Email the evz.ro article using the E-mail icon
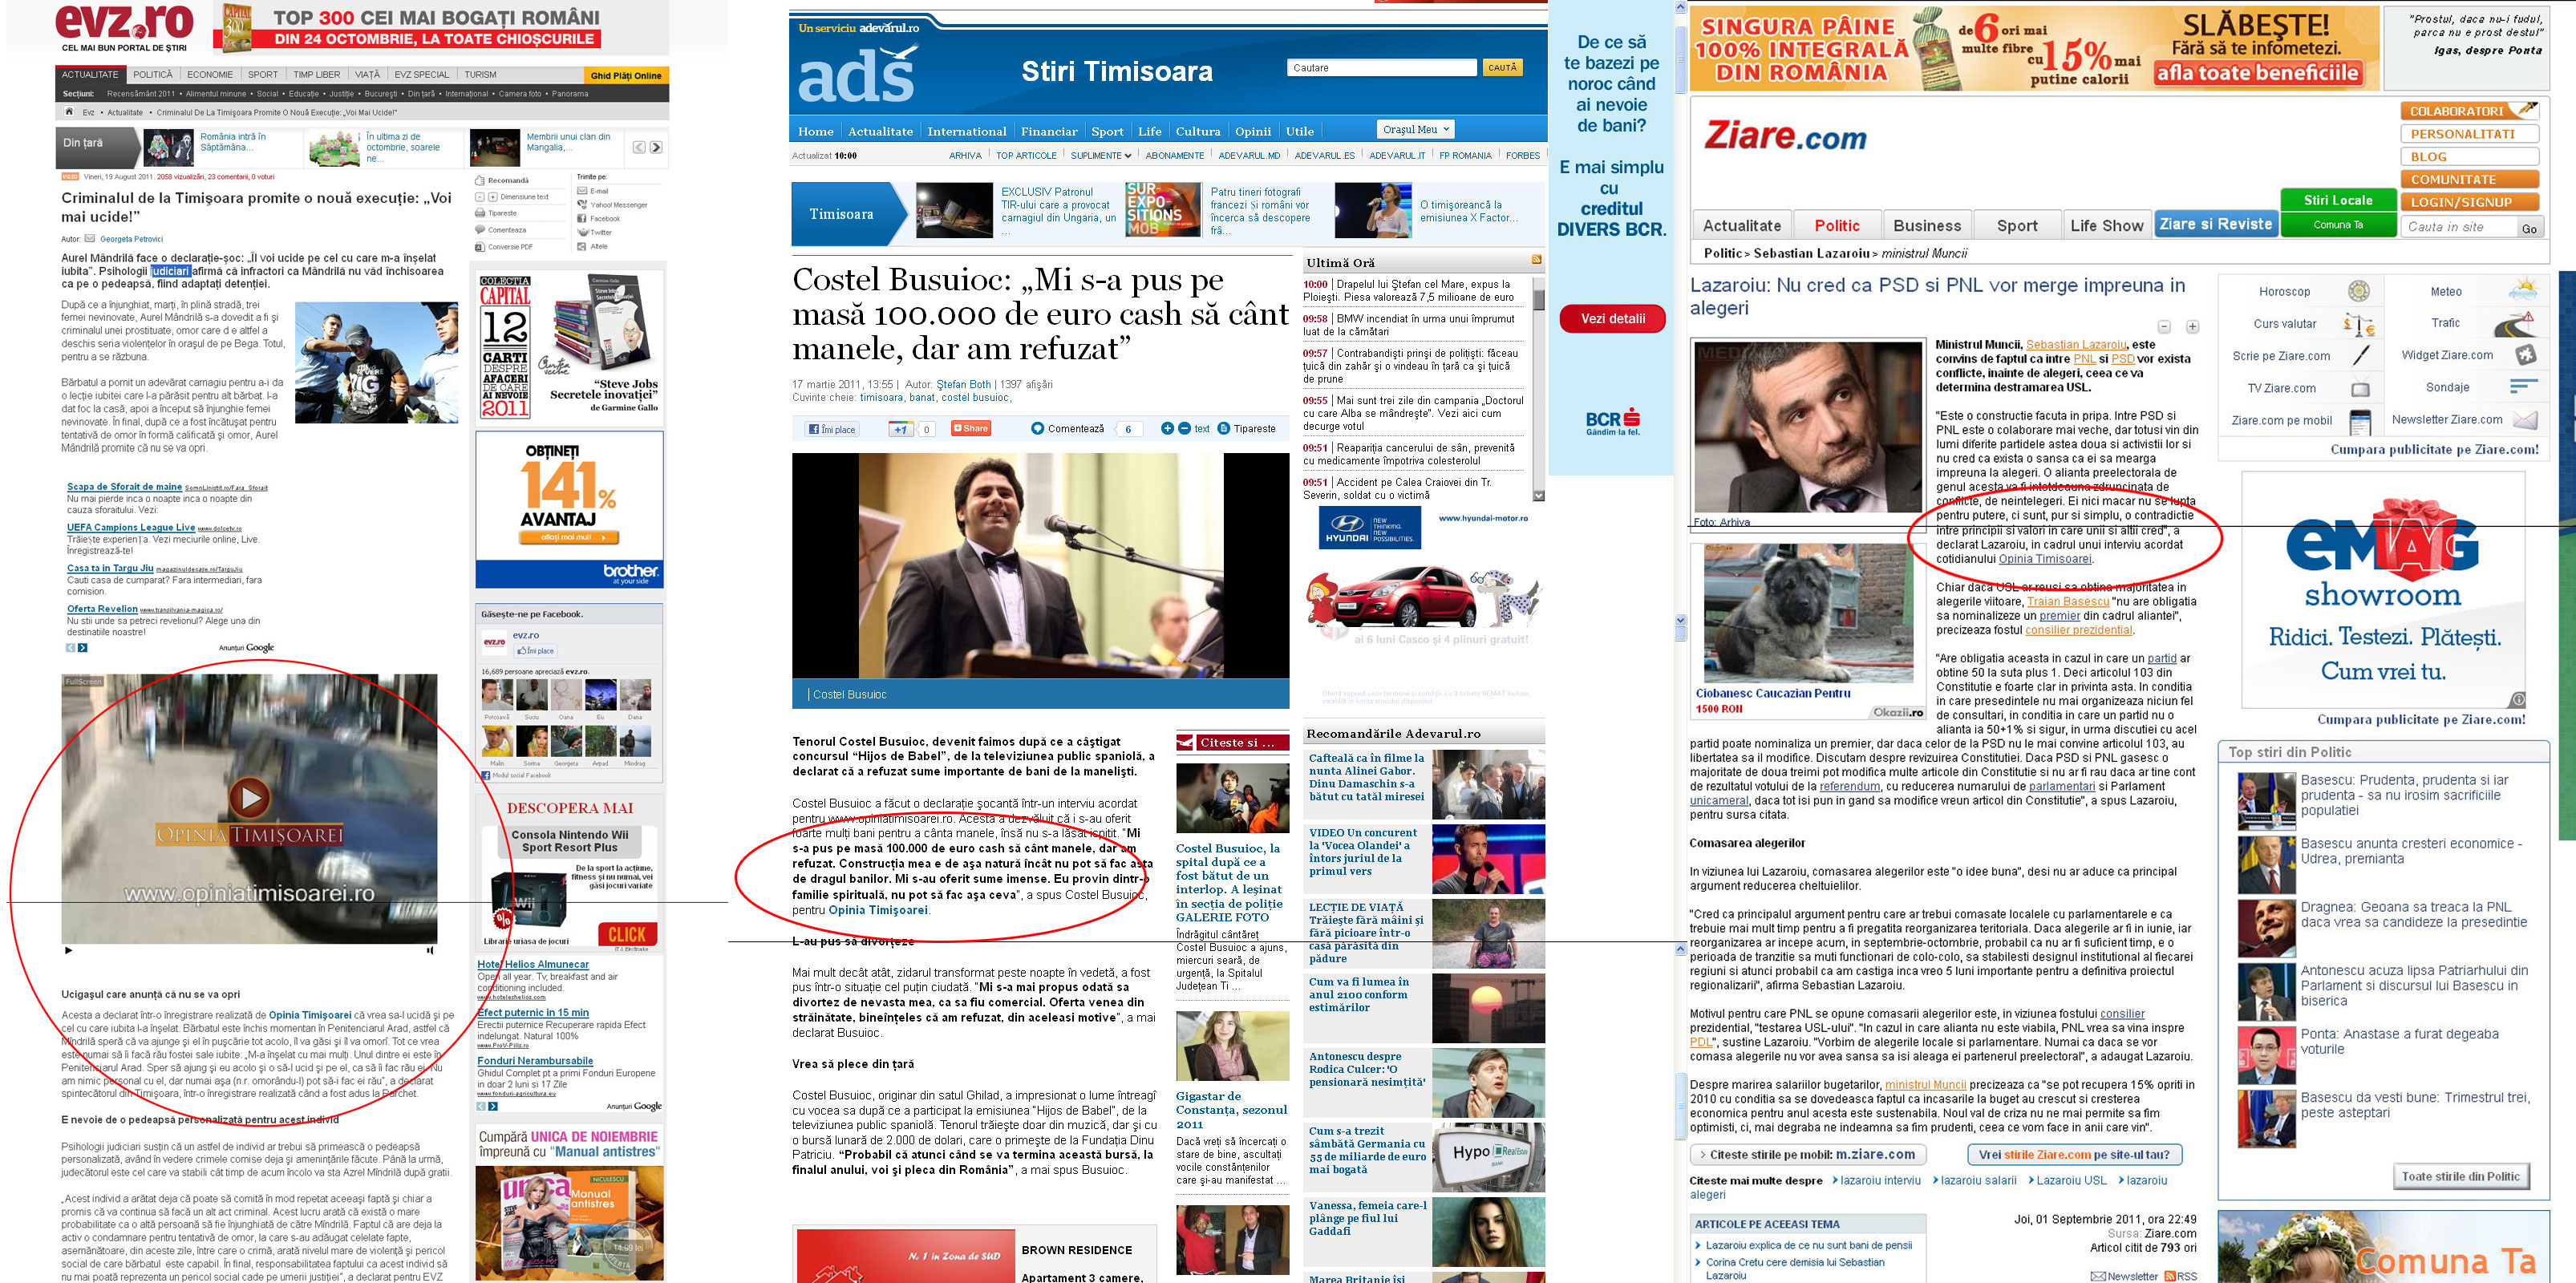Image resolution: width=2576 pixels, height=1283 pixels. click(x=583, y=190)
